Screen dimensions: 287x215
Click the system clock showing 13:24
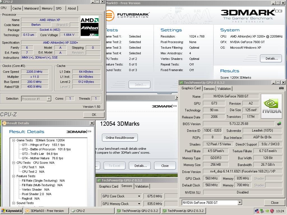click(280, 211)
